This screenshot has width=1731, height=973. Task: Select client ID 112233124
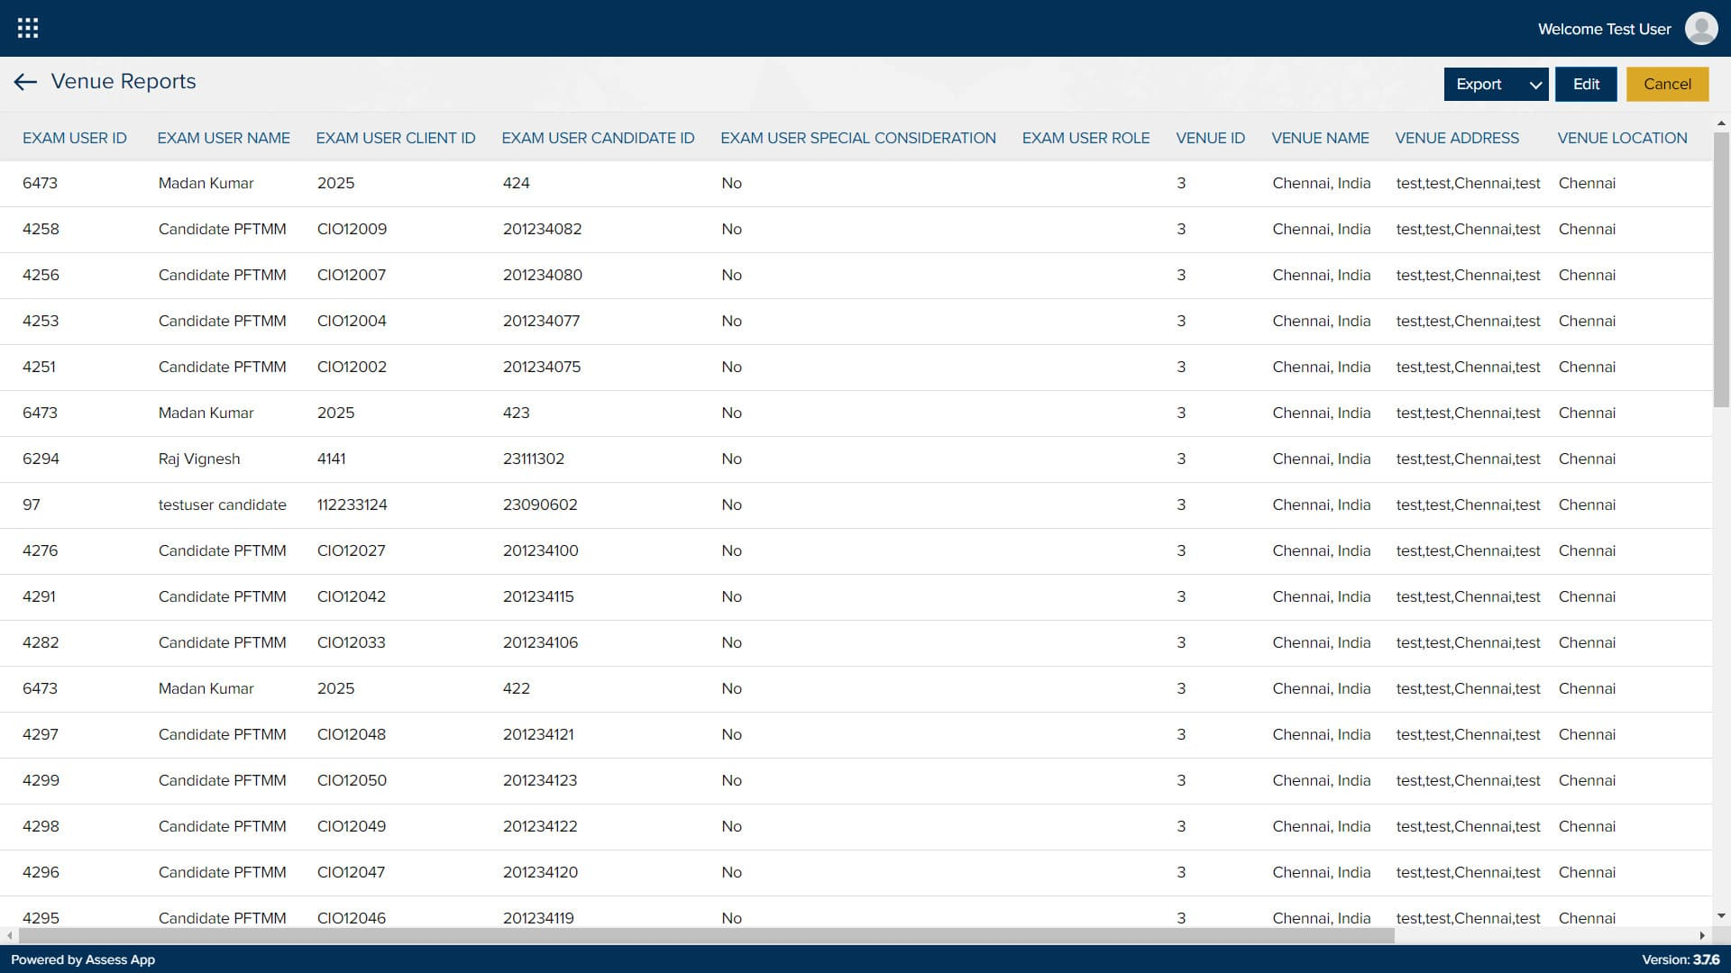352,505
